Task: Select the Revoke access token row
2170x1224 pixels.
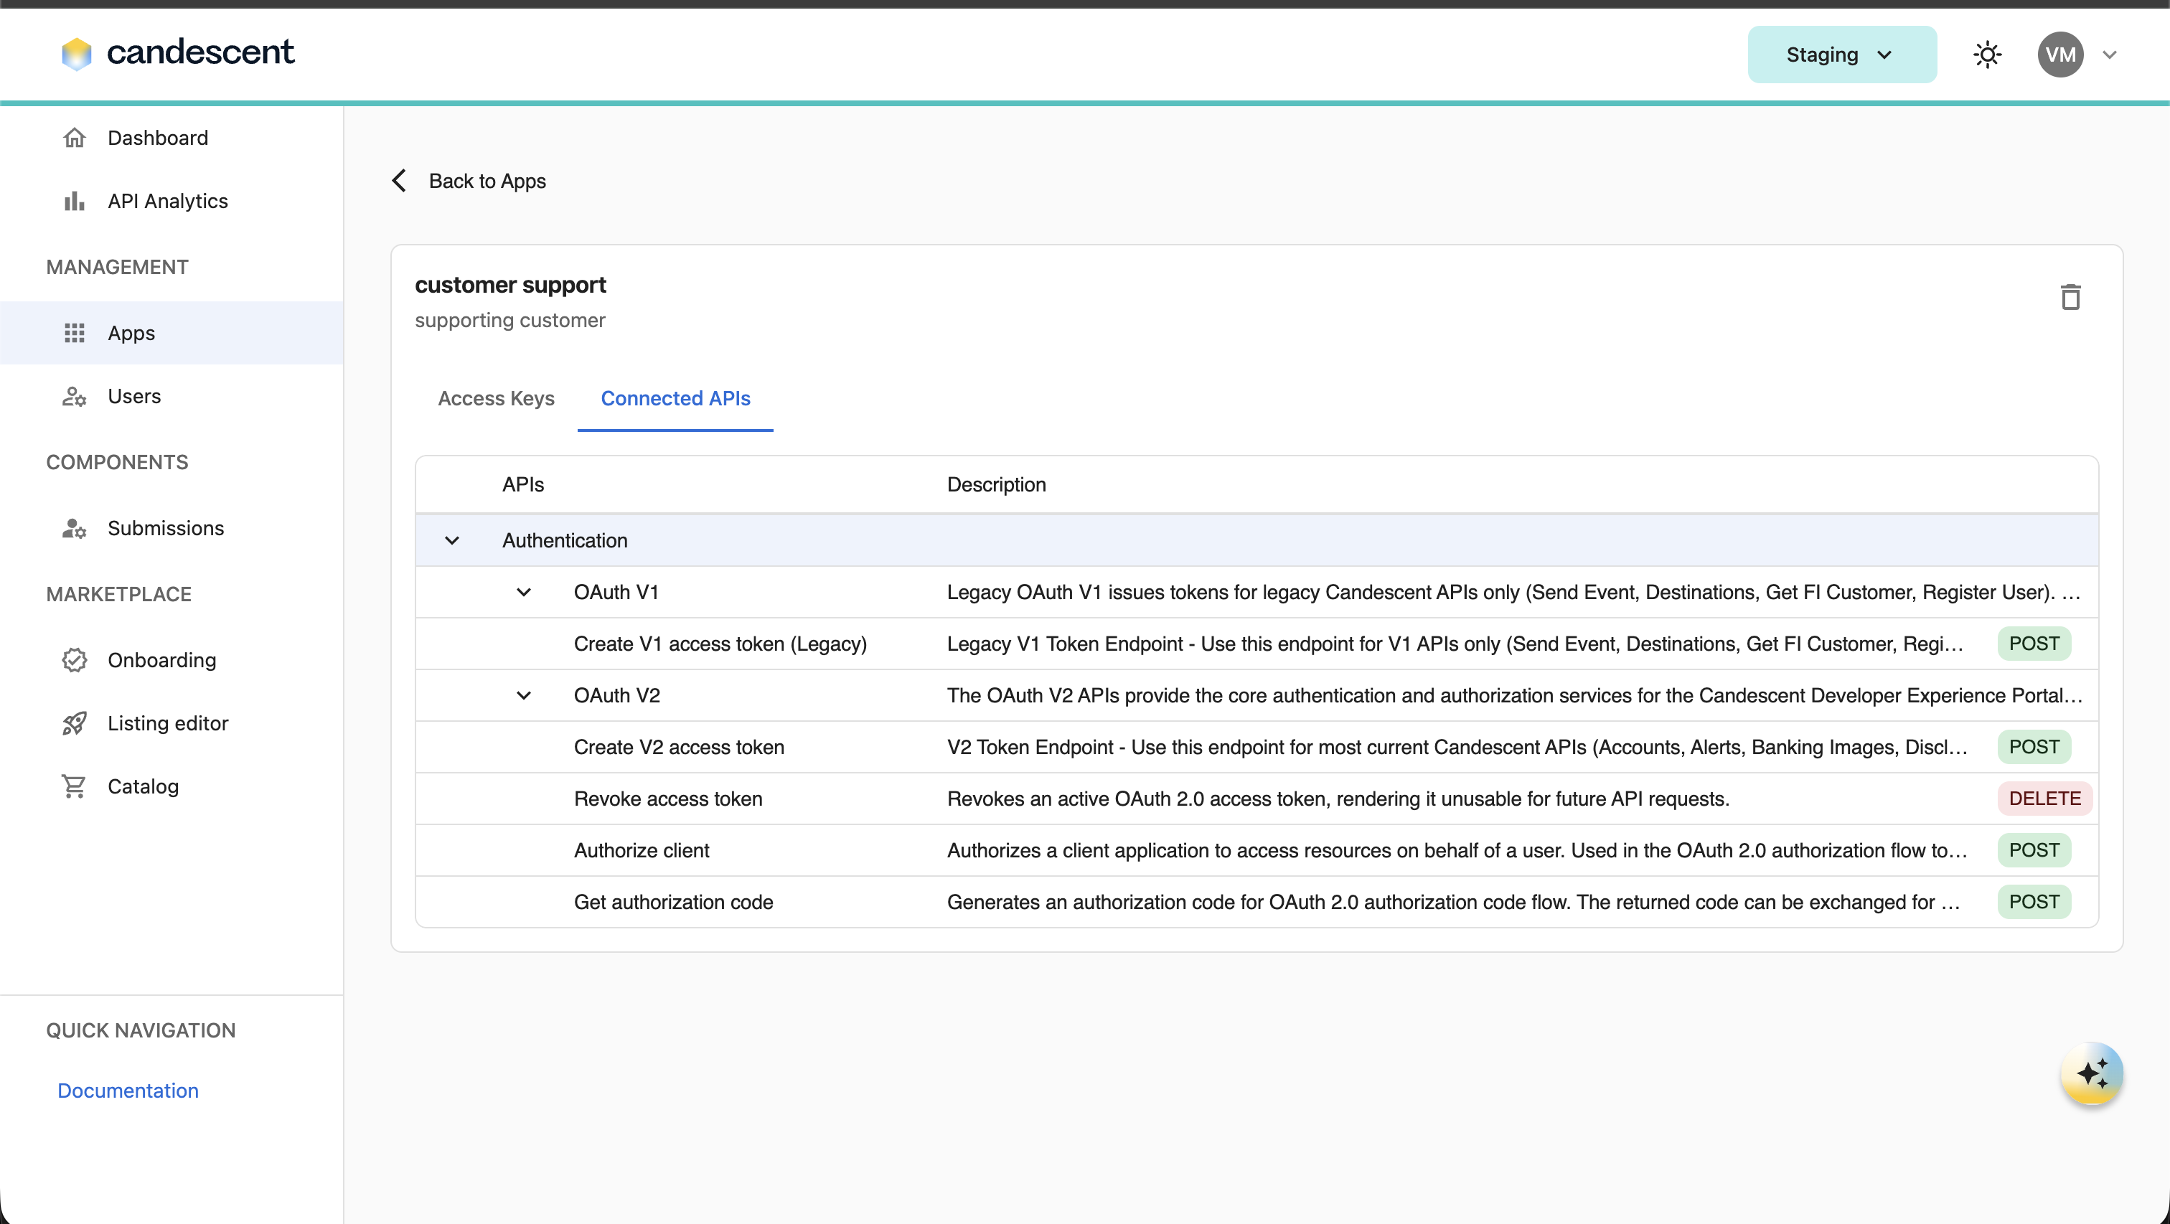Action: [1257, 799]
